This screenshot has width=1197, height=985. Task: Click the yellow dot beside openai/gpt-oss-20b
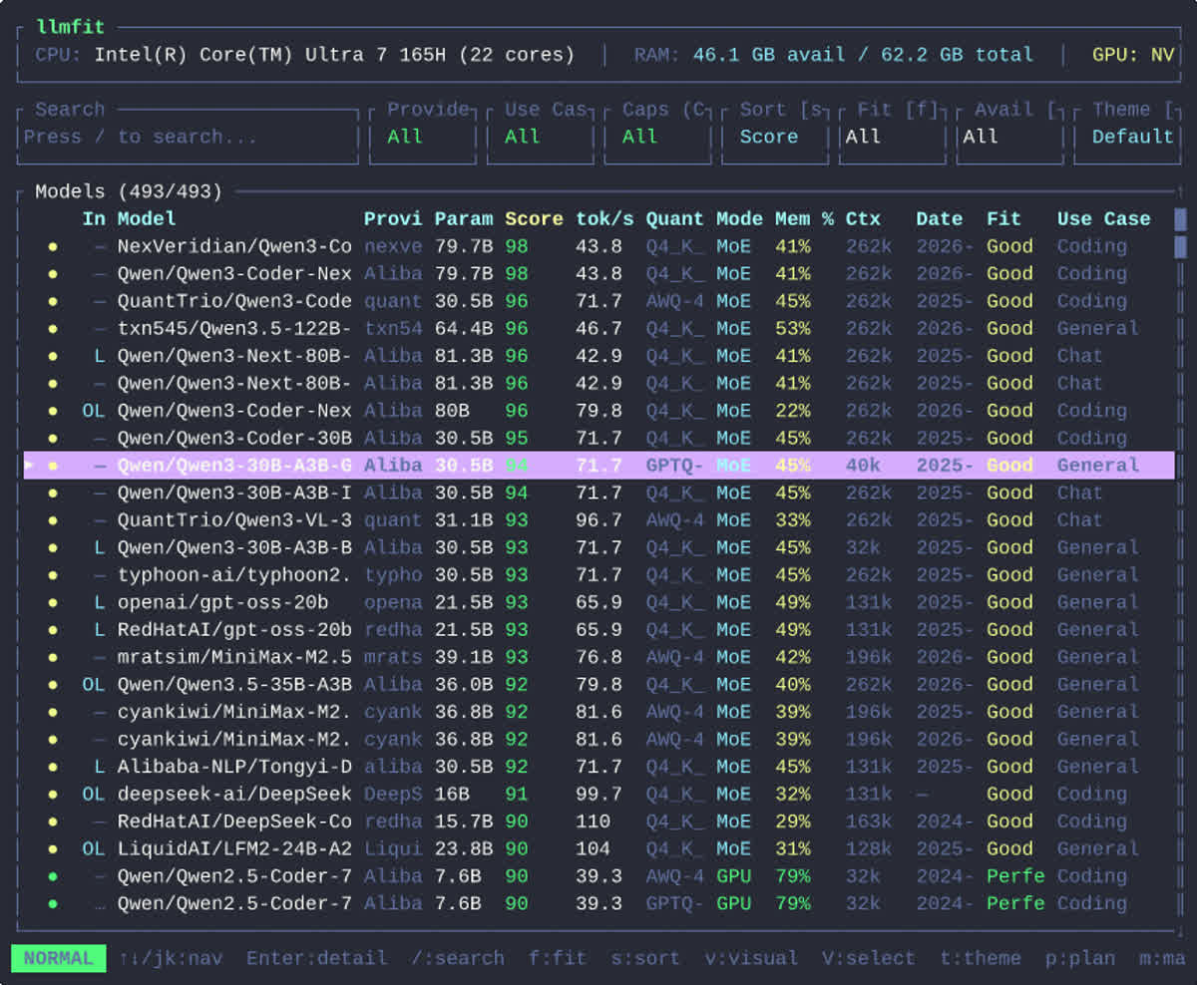point(53,602)
